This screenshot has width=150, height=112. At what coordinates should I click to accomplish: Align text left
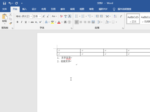tap(77, 22)
